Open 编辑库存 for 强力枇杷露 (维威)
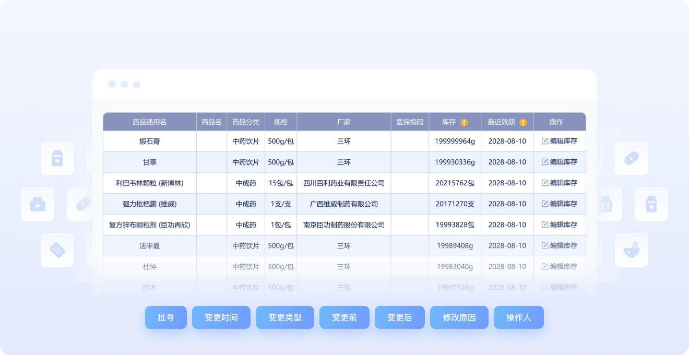Screen dimensions: 689x355 (x=560, y=204)
